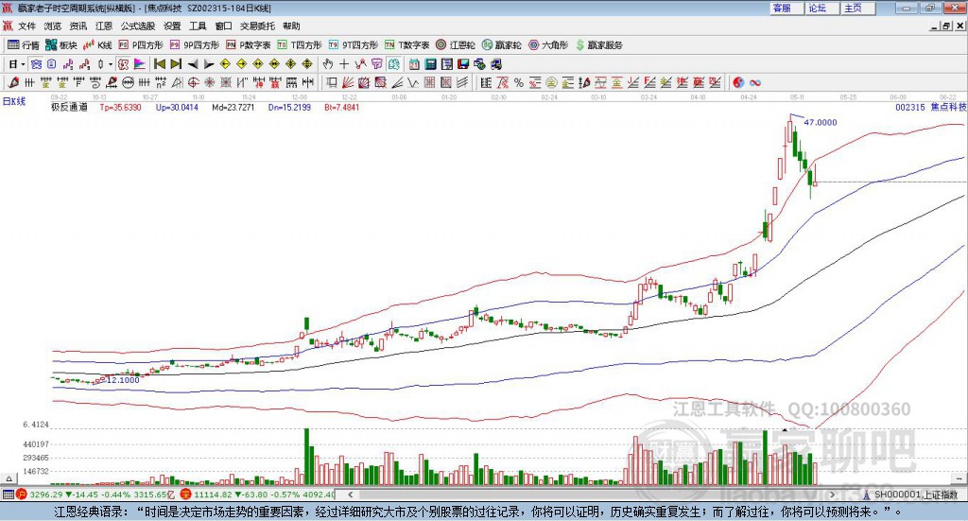Select the hand pan tool
Image resolution: width=968 pixels, height=521 pixels.
point(328,64)
